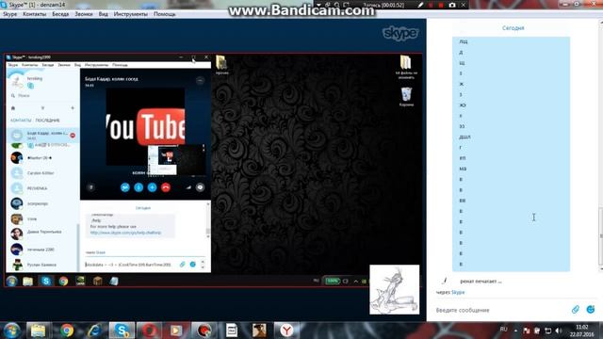Click the RU language indicator in system tray
Image resolution: width=603 pixels, height=339 pixels.
click(503, 330)
